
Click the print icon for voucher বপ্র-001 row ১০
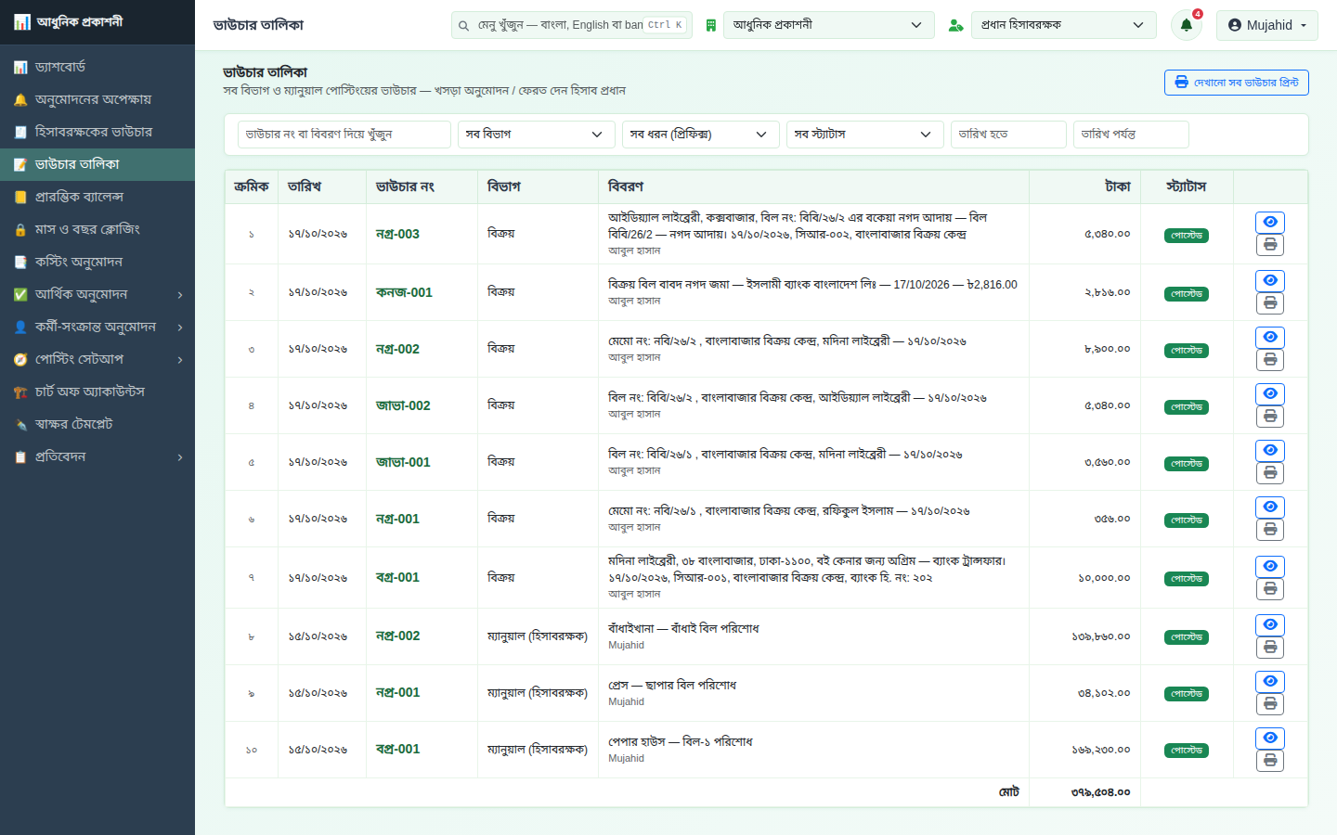[x=1270, y=761]
